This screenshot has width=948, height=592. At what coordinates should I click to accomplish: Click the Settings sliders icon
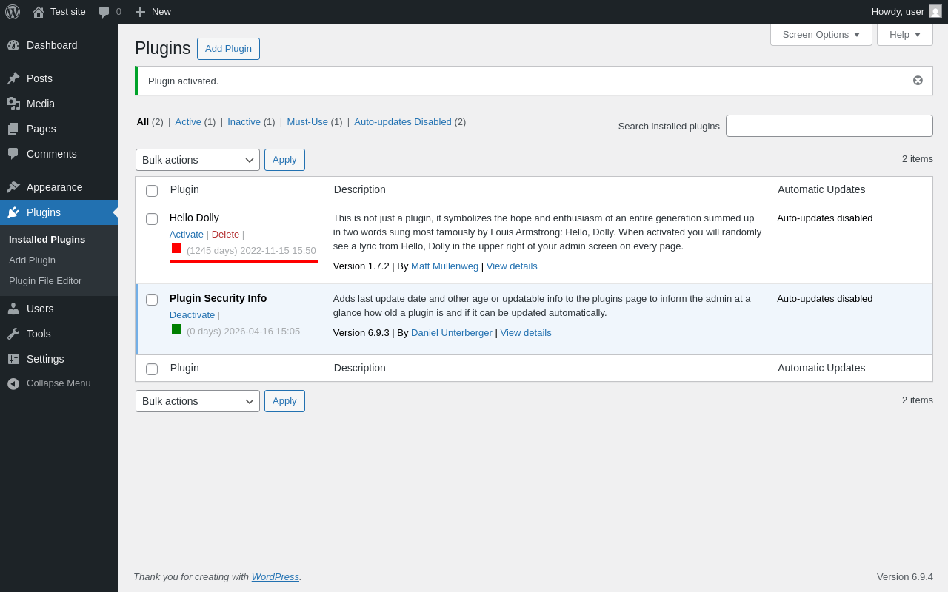tap(13, 359)
